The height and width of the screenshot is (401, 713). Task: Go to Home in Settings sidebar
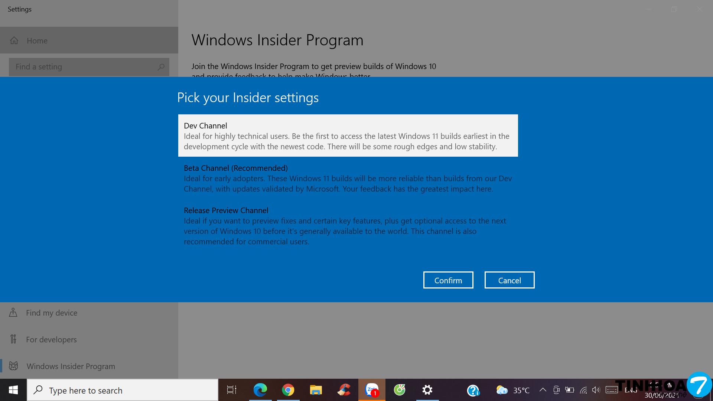tap(37, 40)
